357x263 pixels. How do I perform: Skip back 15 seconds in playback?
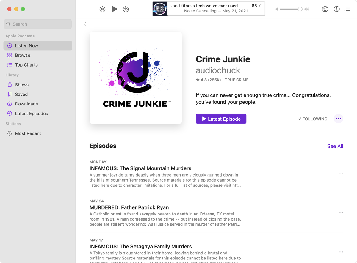pyautogui.click(x=102, y=9)
